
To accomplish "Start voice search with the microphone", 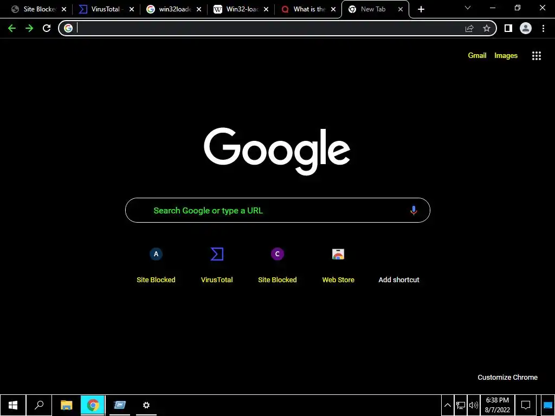I will (x=414, y=211).
